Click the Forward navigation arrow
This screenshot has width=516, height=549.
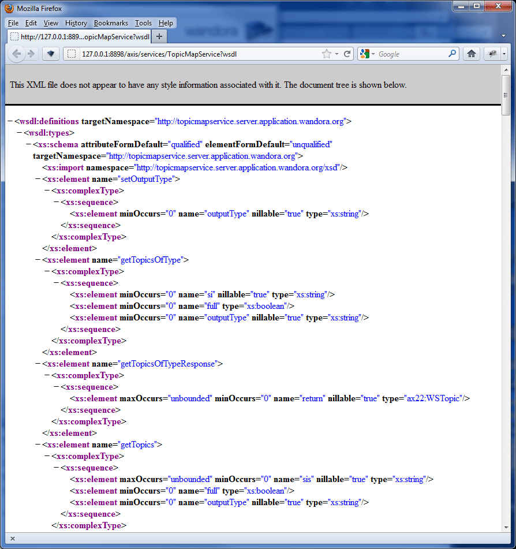pyautogui.click(x=31, y=54)
